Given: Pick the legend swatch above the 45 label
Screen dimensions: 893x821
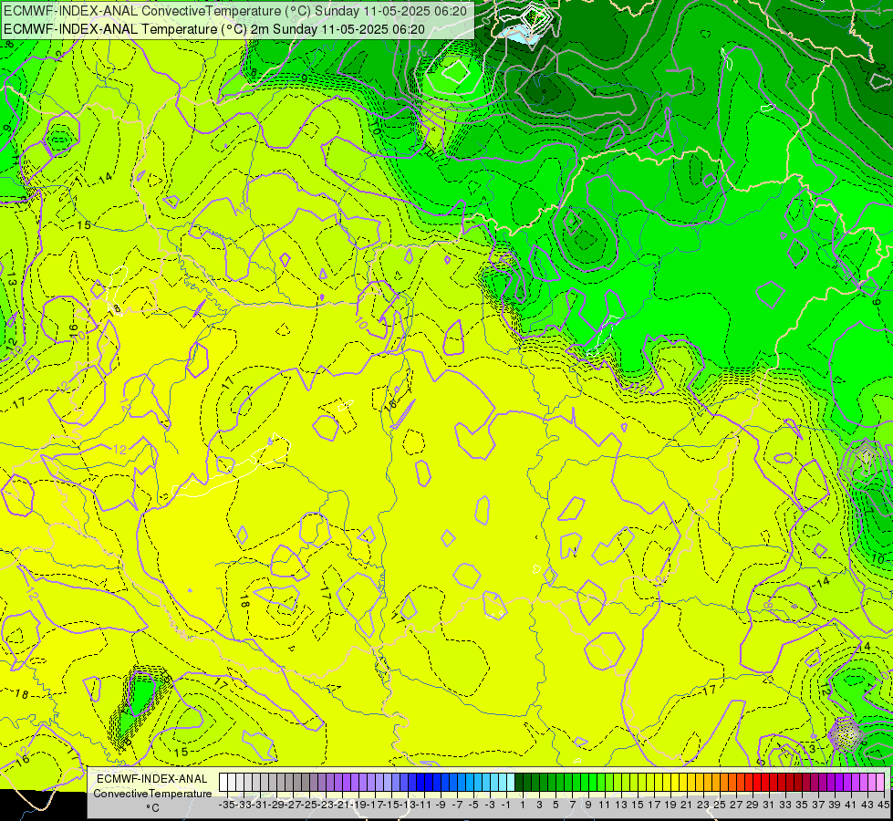Looking at the screenshot, I should coord(880,783).
